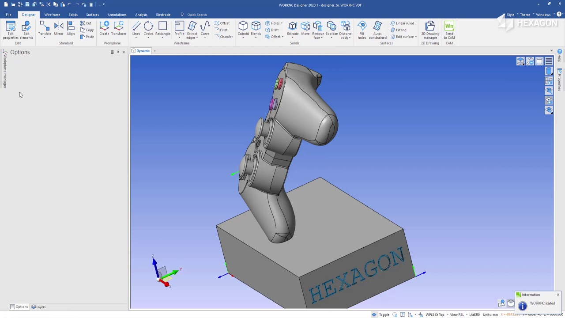Switch to the Surfaces ribbon tab
Screen dimensions: 565x318
point(92,15)
